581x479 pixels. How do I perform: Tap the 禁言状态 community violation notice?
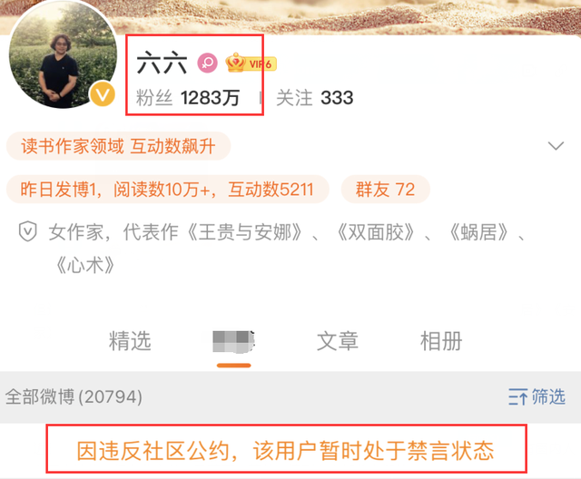287,449
